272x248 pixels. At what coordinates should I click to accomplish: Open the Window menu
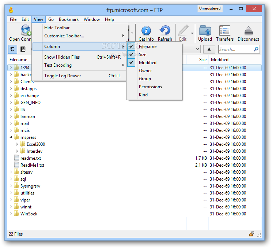click(92, 19)
